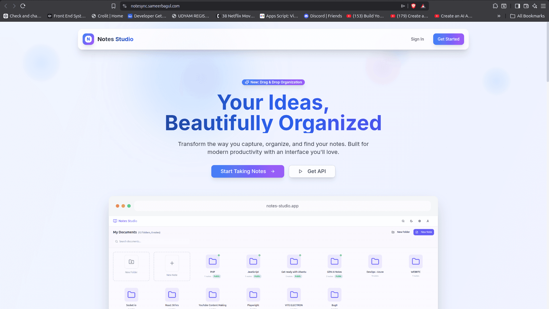Reload the page with the refresh icon
Viewport: 549px width, 309px height.
click(x=23, y=6)
